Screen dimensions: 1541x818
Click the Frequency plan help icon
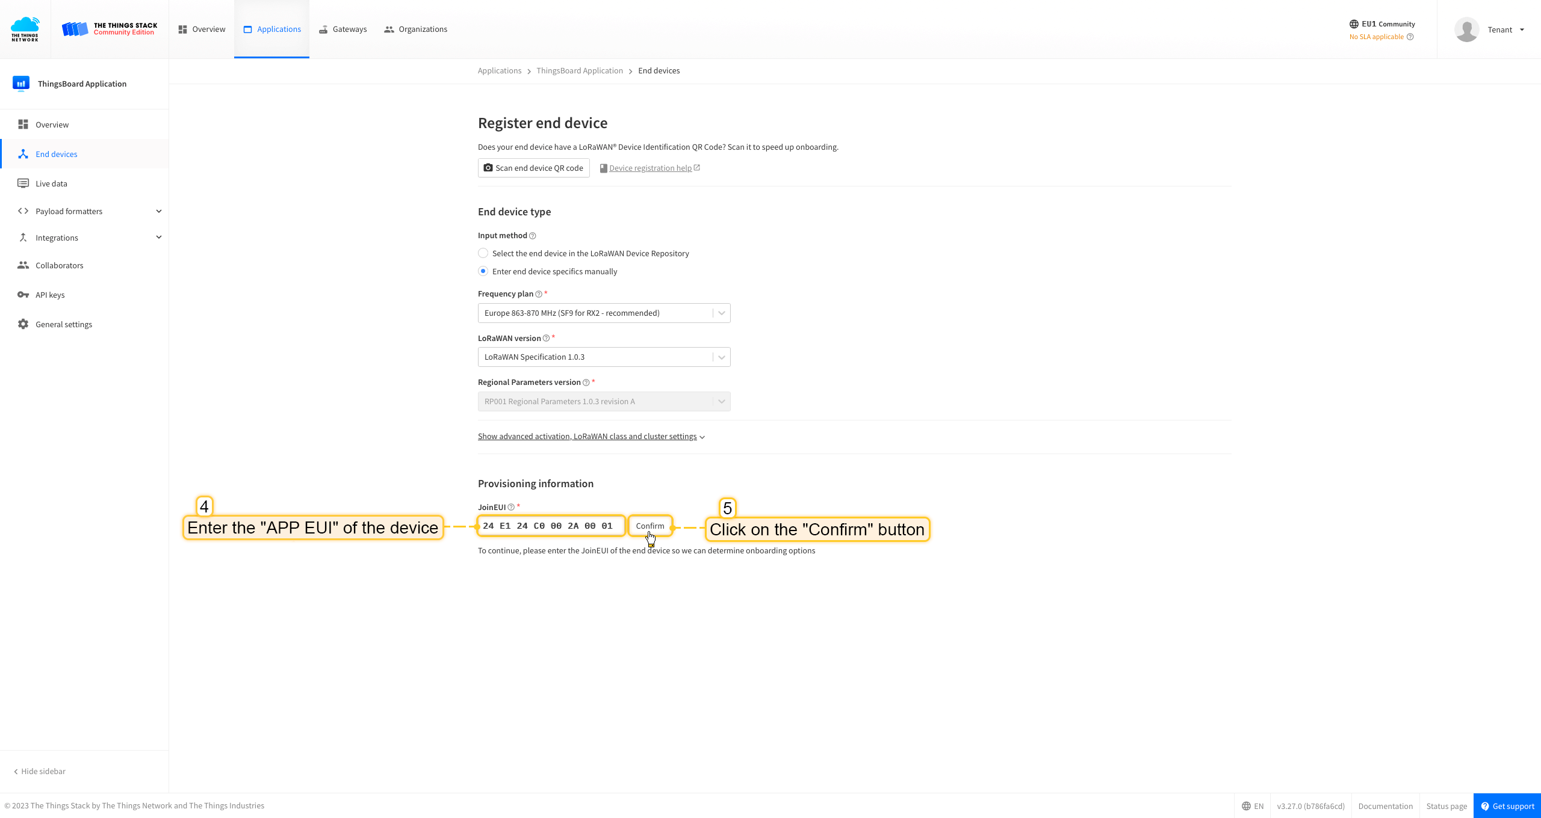click(539, 294)
